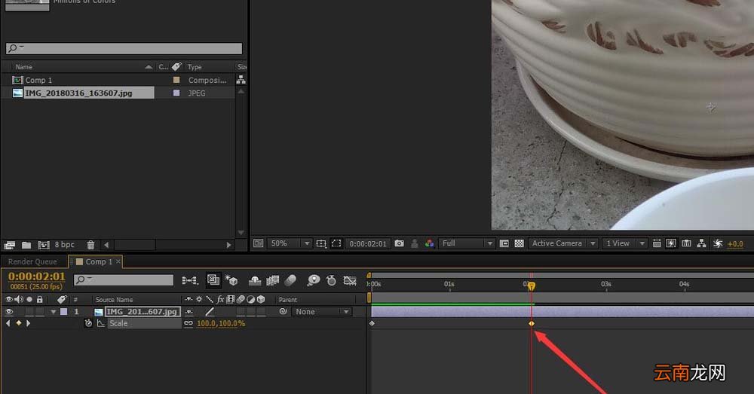Sort project items by Name column
Screen dimensions: 754x394
[x=24, y=67]
